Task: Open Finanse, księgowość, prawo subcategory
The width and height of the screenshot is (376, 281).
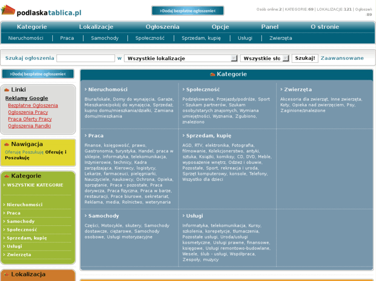Action: [115, 145]
